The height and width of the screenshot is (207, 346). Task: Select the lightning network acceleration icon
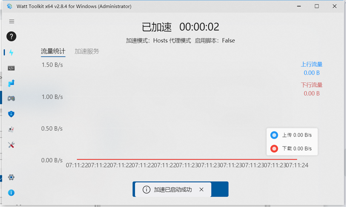11,52
